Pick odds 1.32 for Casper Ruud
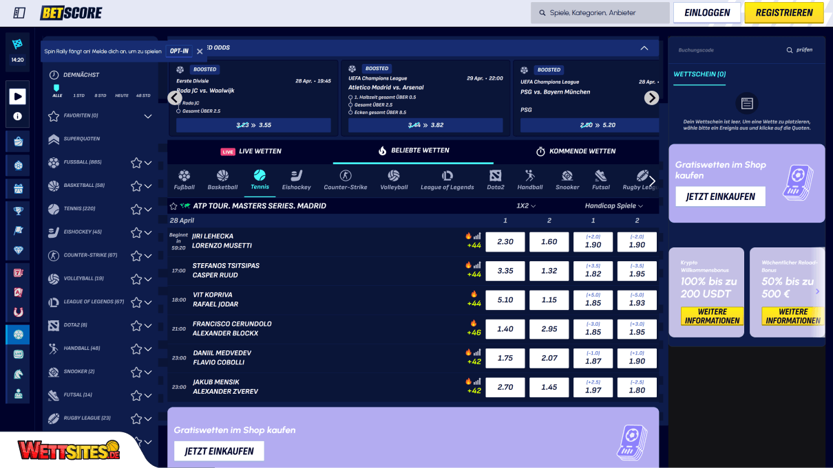The image size is (833, 468). pyautogui.click(x=549, y=271)
